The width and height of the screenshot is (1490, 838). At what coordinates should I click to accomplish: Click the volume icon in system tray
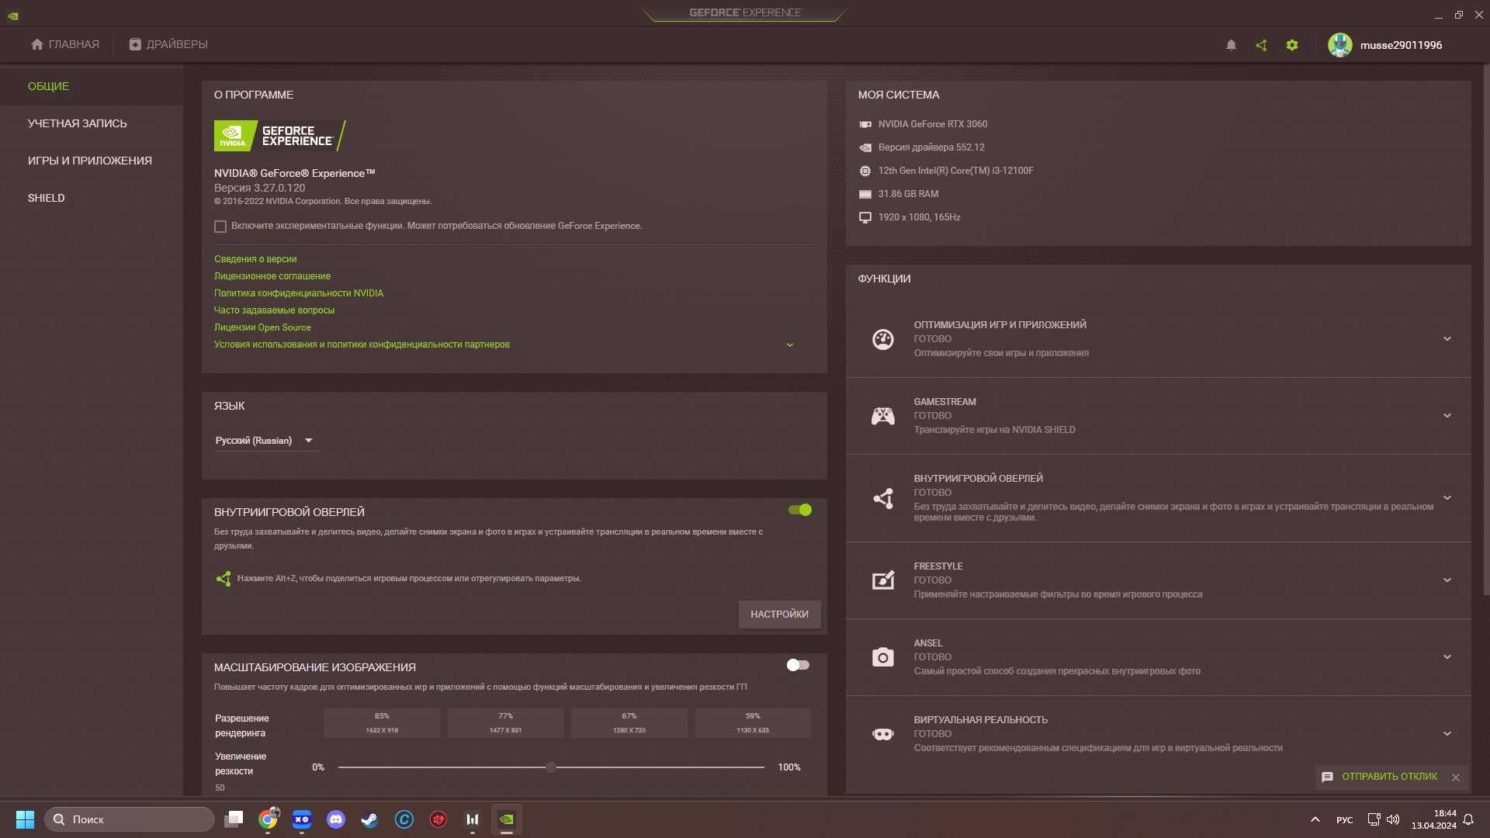pos(1394,819)
